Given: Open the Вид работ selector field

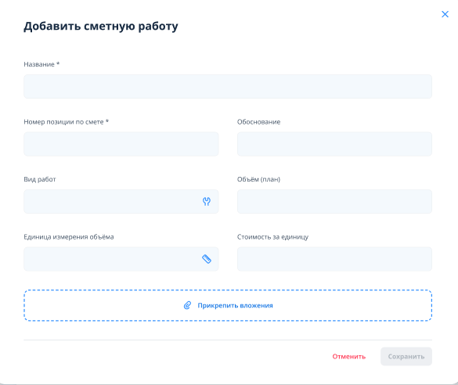Looking at the screenshot, I should (121, 201).
